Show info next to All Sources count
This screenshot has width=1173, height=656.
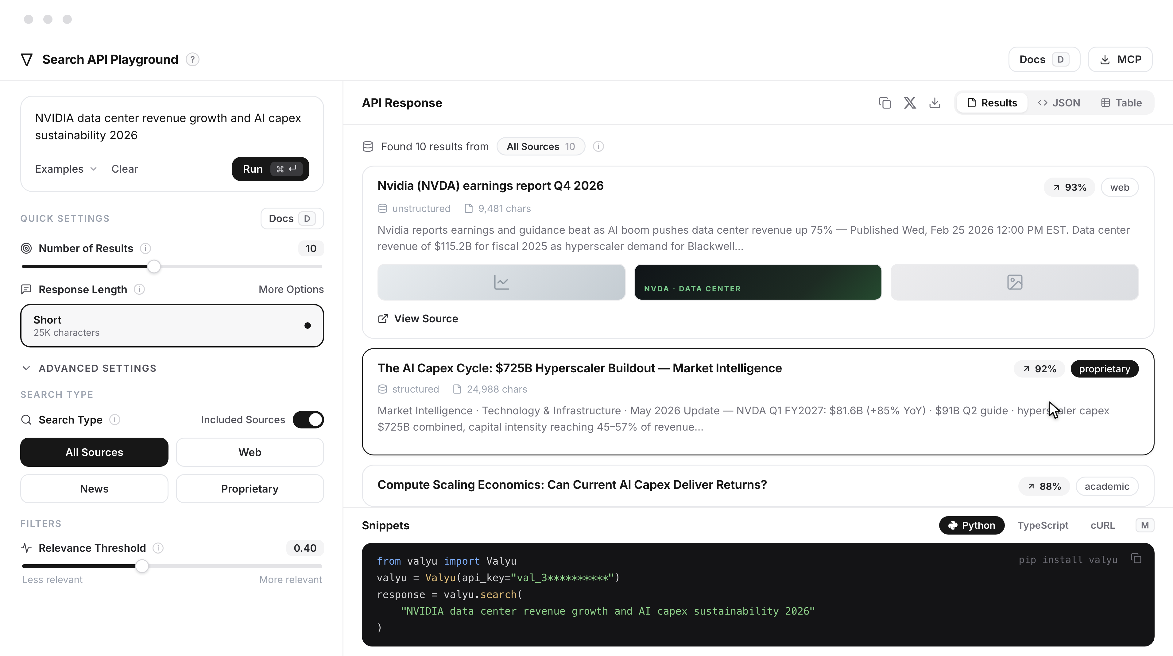[x=598, y=147]
